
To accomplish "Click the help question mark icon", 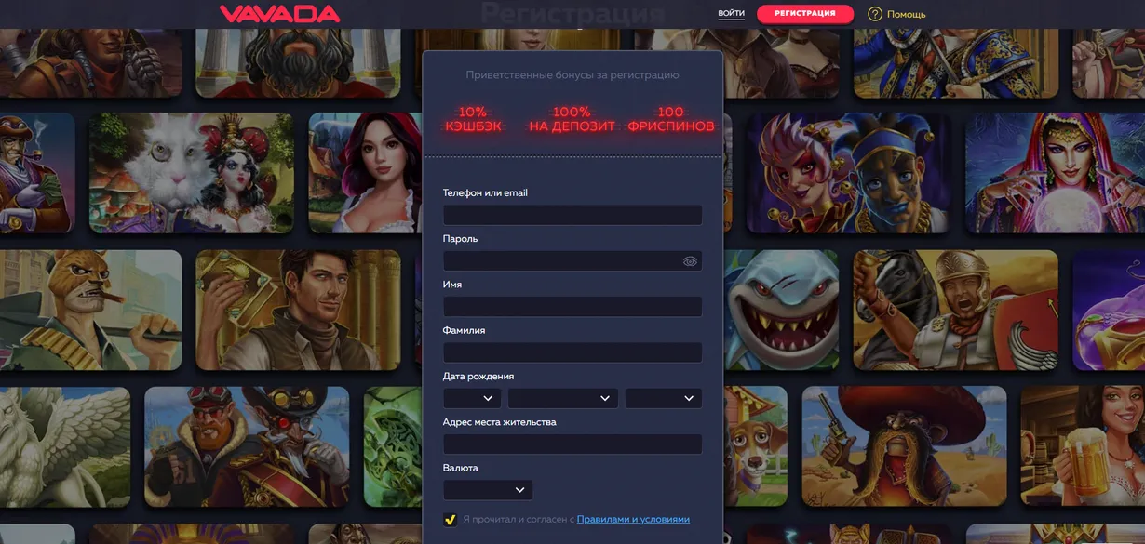I will (874, 14).
